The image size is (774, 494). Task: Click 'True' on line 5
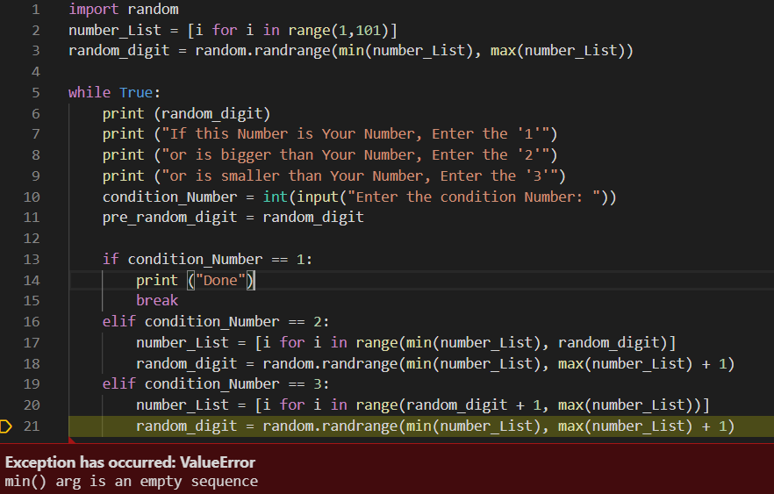[x=136, y=93]
